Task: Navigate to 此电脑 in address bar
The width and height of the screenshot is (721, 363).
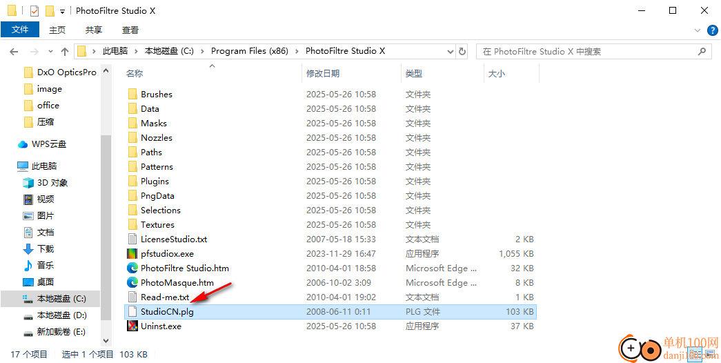Action: pos(115,51)
